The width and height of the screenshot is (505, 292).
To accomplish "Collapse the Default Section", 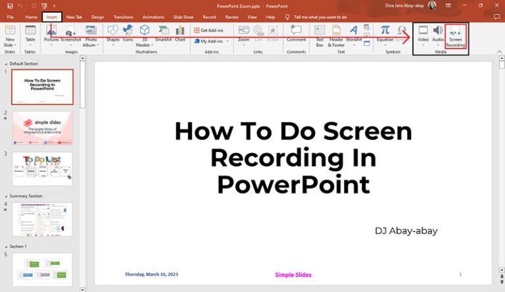I will [6, 64].
